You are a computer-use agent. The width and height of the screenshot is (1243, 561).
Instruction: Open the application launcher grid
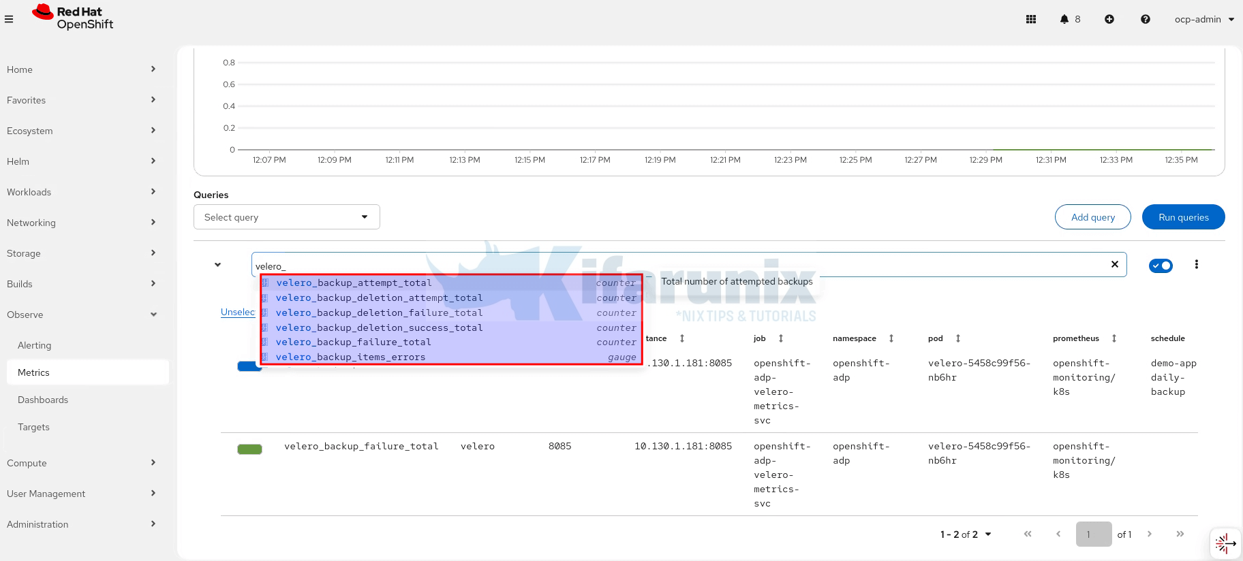[x=1031, y=19]
